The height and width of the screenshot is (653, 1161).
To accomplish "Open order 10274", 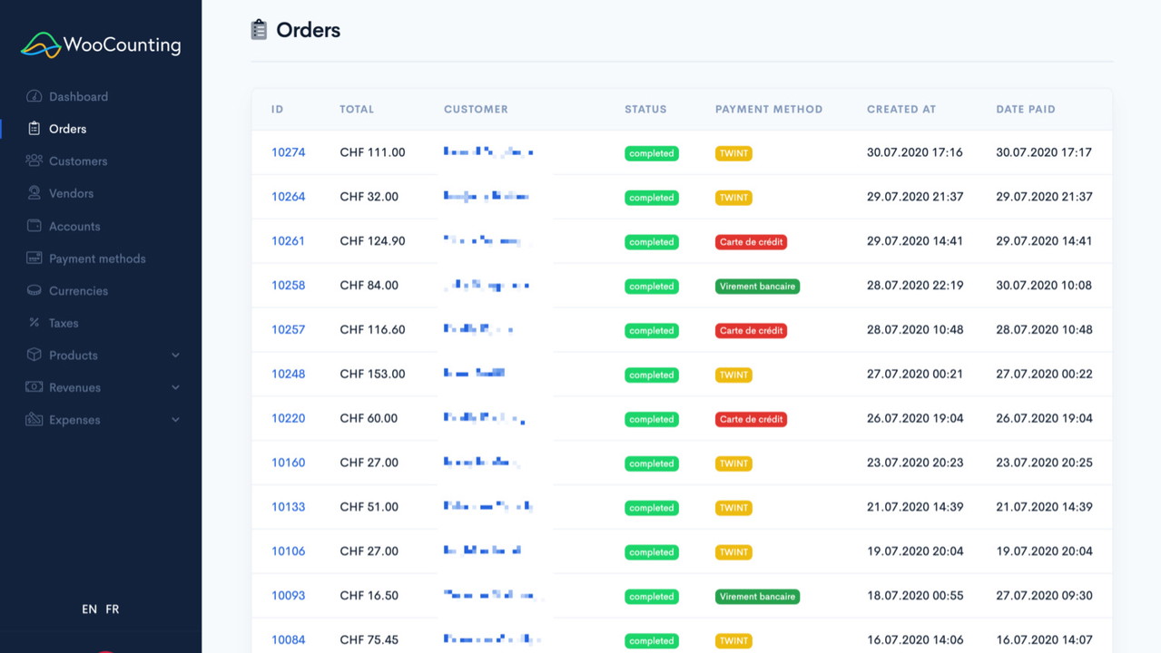I will (288, 152).
